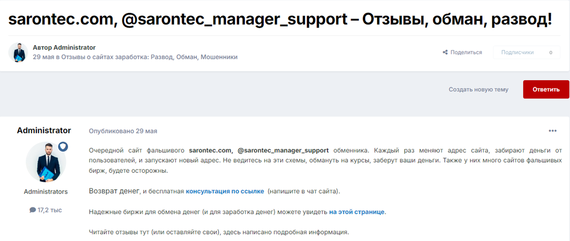Click the Administrator author name in the header
The height and width of the screenshot is (241, 570).
pos(76,47)
